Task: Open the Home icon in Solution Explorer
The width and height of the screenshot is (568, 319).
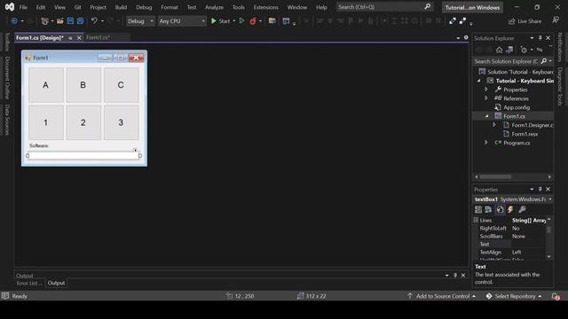Action: 499,50
